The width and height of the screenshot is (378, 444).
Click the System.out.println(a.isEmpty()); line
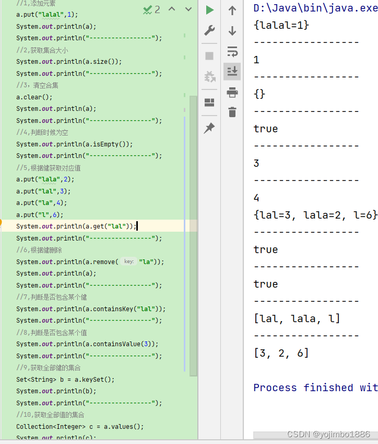74,144
